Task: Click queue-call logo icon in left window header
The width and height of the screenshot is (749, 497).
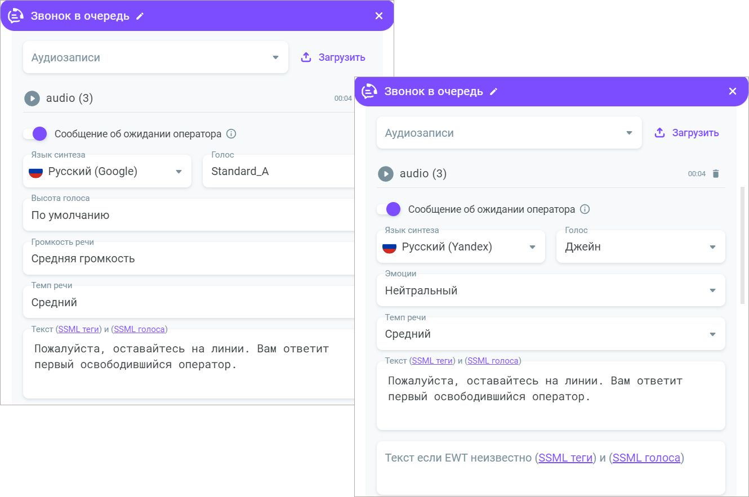Action: pyautogui.click(x=16, y=16)
